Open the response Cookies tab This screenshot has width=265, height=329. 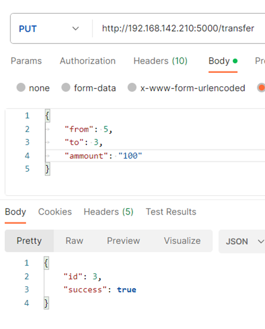click(55, 212)
